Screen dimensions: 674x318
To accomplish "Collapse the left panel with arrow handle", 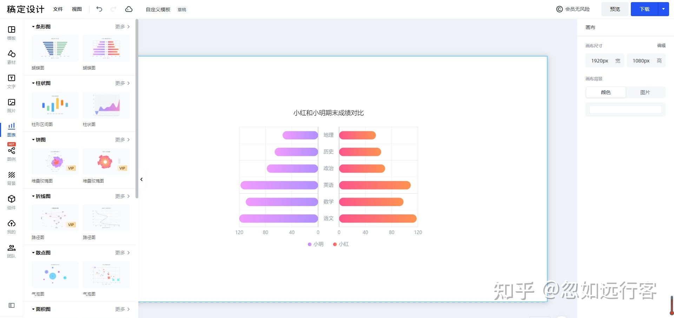I will click(x=141, y=179).
